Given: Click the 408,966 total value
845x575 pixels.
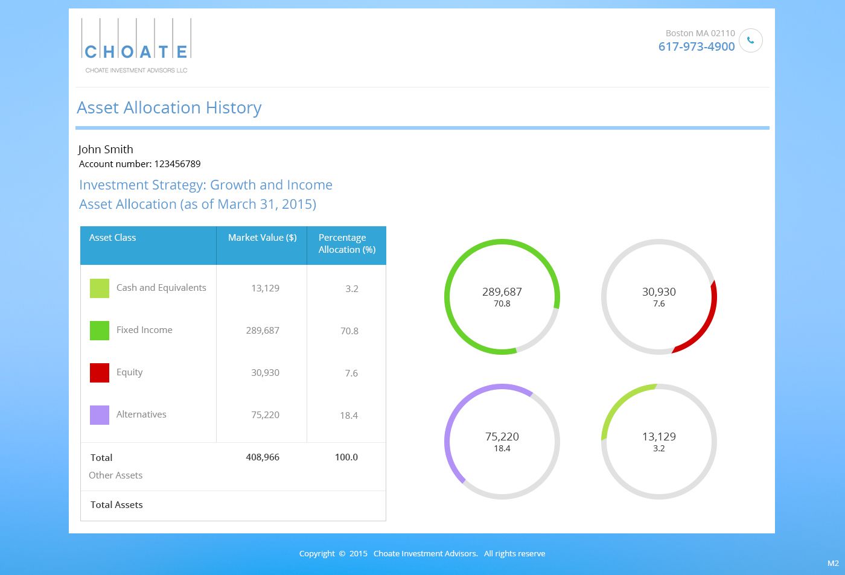Looking at the screenshot, I should pos(263,457).
